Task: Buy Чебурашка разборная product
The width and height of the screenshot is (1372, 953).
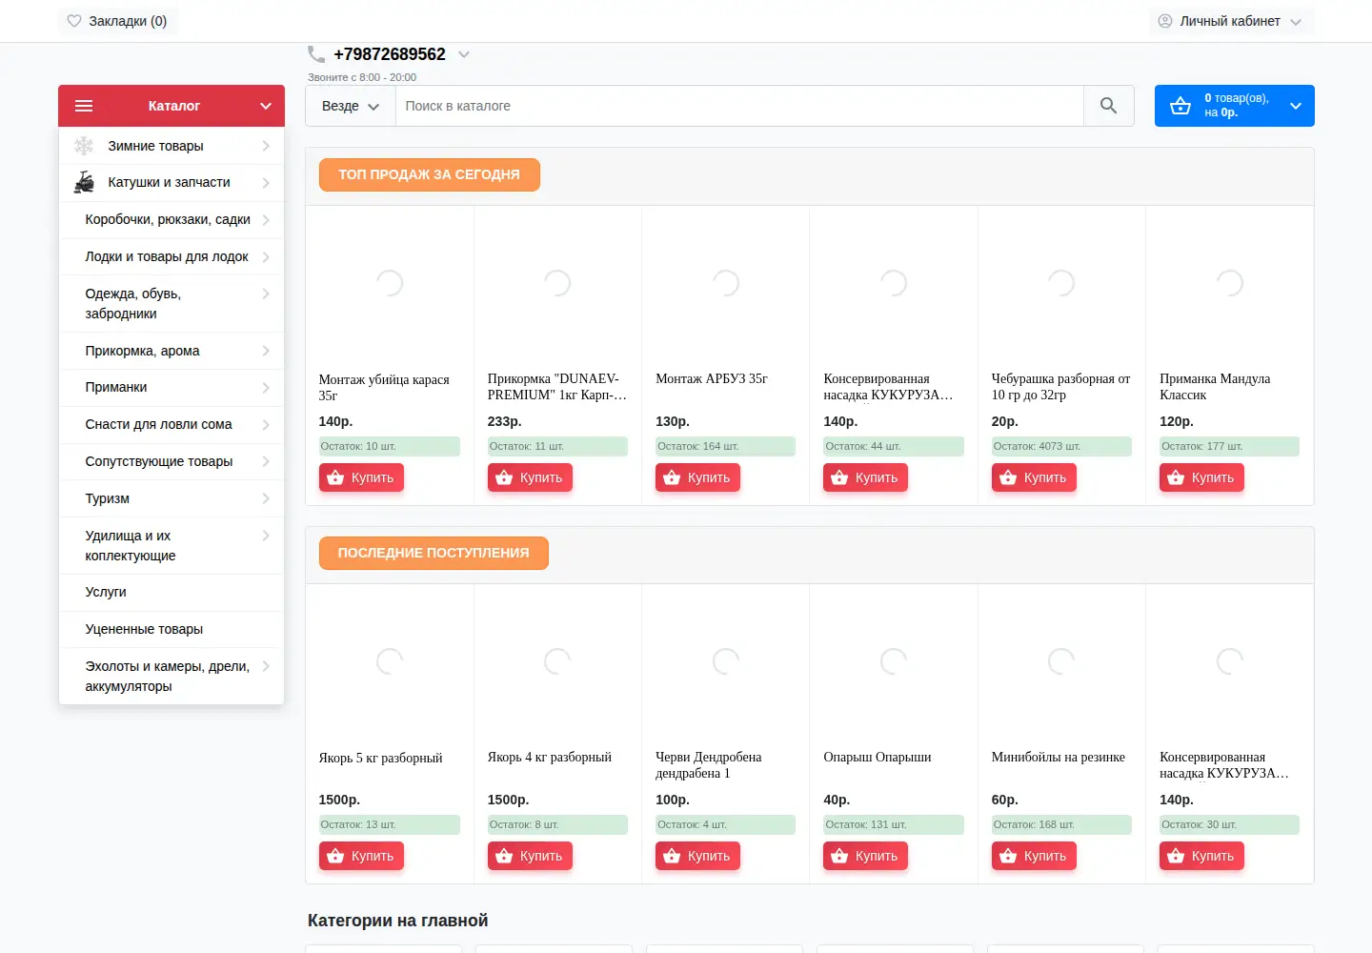Action: click(x=1034, y=477)
